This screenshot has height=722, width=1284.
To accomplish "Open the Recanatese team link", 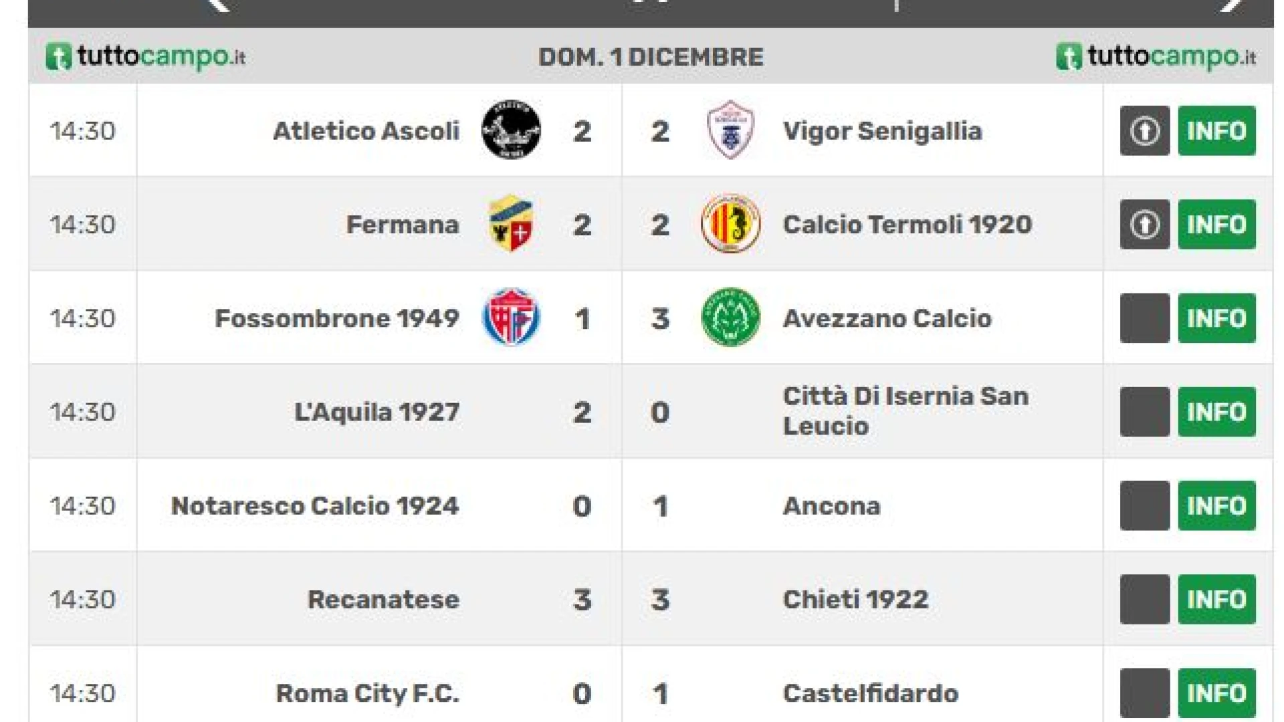I will pos(383,600).
